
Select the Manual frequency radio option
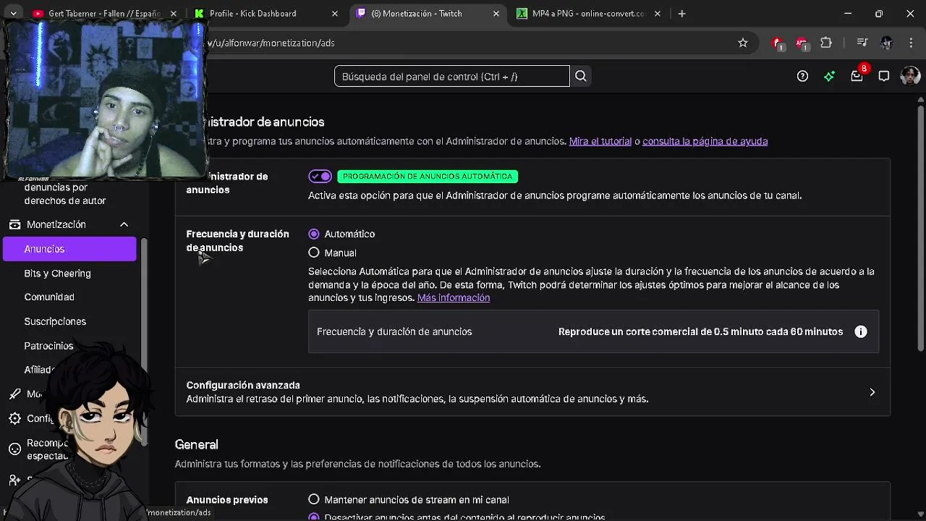(x=314, y=253)
